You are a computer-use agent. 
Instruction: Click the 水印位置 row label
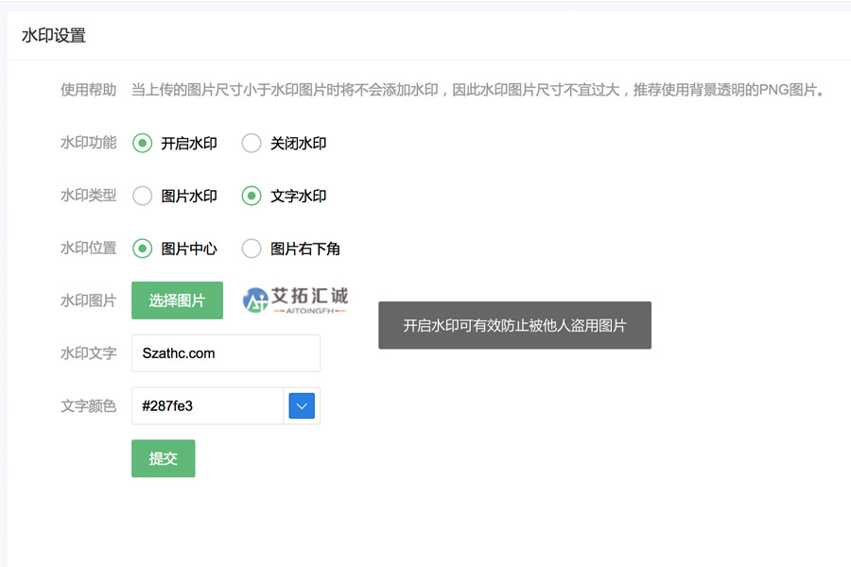[x=87, y=249]
